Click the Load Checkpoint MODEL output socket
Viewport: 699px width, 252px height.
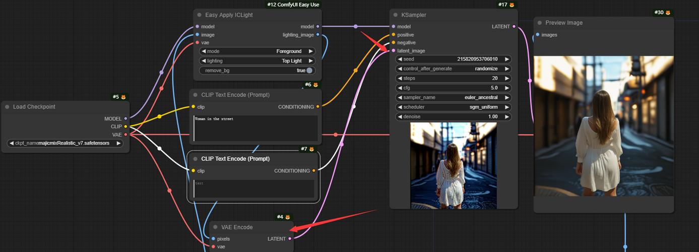click(x=125, y=119)
